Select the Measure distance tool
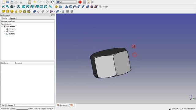Screen dimensions: 196x110 pos(50,7)
